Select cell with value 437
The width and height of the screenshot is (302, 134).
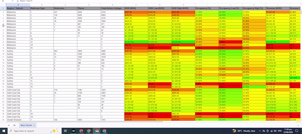click(x=65, y=12)
